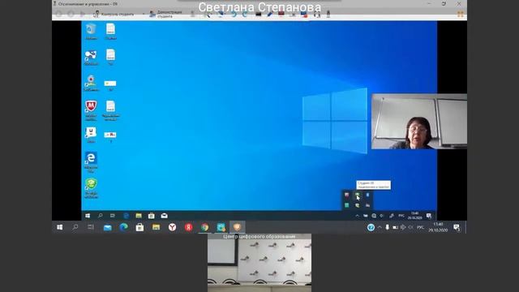Switch РУС input language on outer taskbar

click(421, 227)
